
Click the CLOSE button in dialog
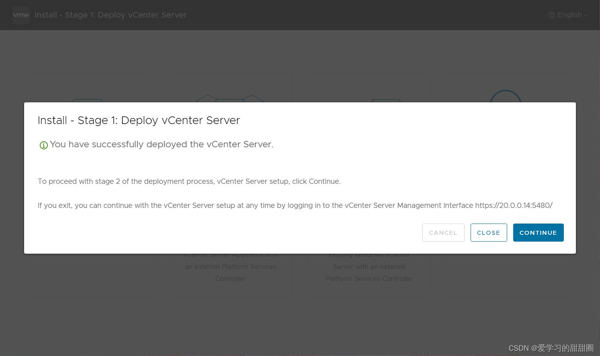tap(489, 232)
